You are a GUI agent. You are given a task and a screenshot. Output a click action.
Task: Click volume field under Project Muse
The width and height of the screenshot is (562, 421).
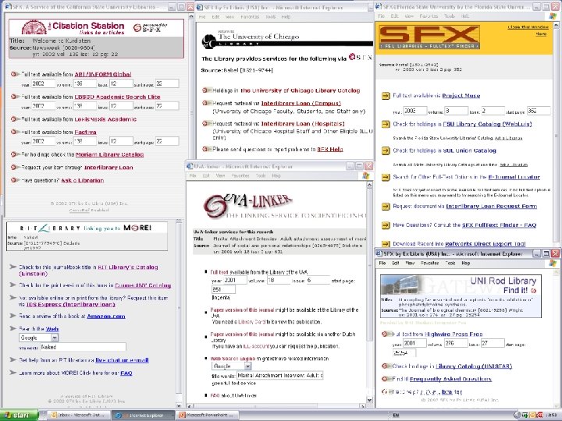(x=457, y=111)
